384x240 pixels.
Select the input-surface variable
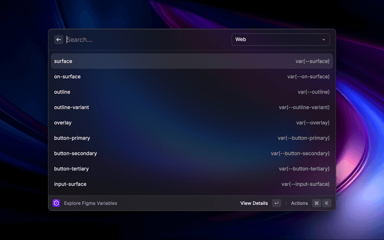(x=191, y=184)
